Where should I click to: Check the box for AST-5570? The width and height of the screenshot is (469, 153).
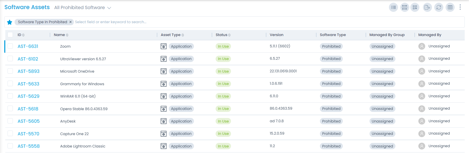10,133
